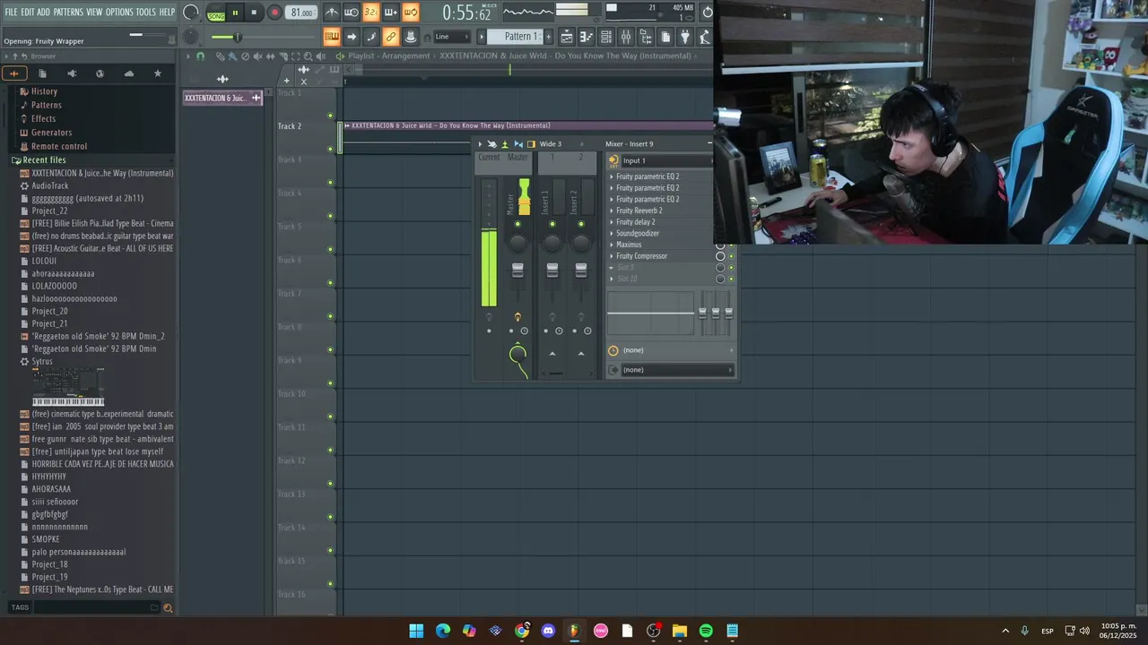Open recent file 'Project_22'
The image size is (1148, 645).
click(x=49, y=211)
